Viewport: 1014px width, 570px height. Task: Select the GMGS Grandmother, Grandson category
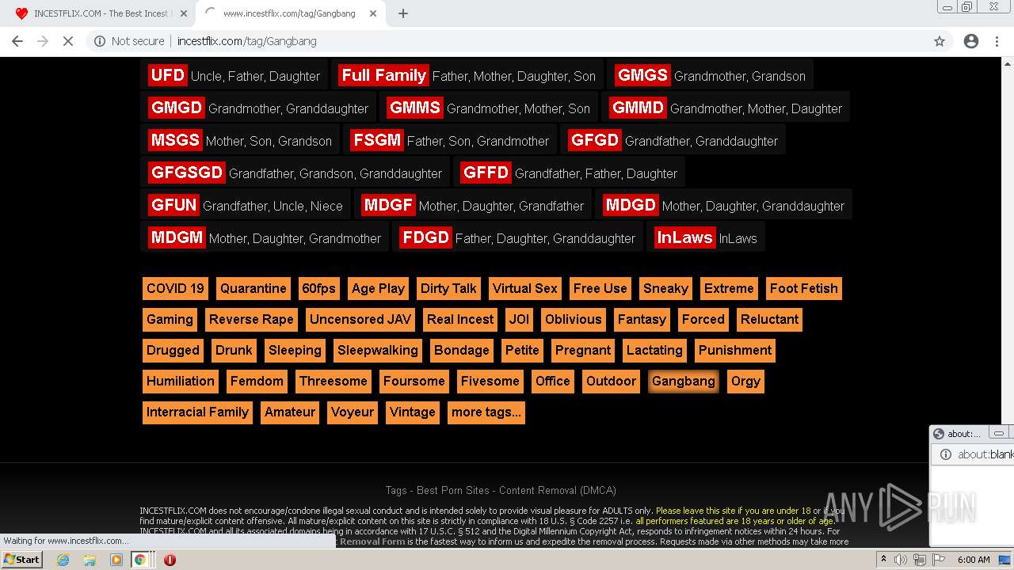tap(711, 75)
